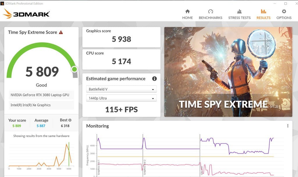Click the Monitoring frequency graph
The image size is (298, 177).
click(x=185, y=155)
